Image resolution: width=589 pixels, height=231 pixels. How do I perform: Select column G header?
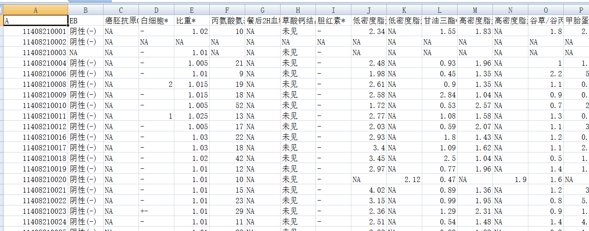(262, 10)
